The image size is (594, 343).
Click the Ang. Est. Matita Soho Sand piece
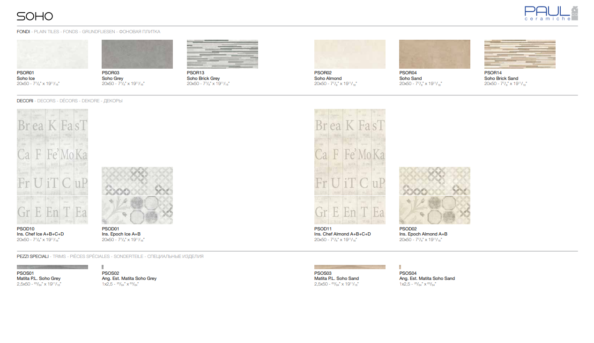(x=400, y=267)
